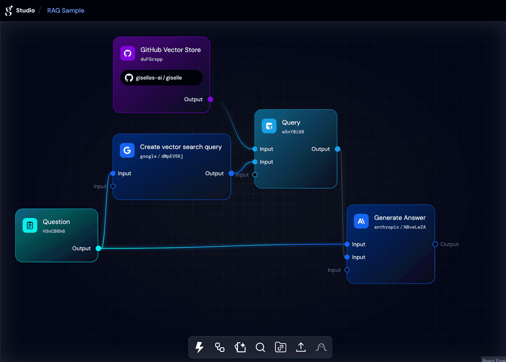Open the node connection tool in the toolbar
The image size is (506, 362).
(220, 347)
